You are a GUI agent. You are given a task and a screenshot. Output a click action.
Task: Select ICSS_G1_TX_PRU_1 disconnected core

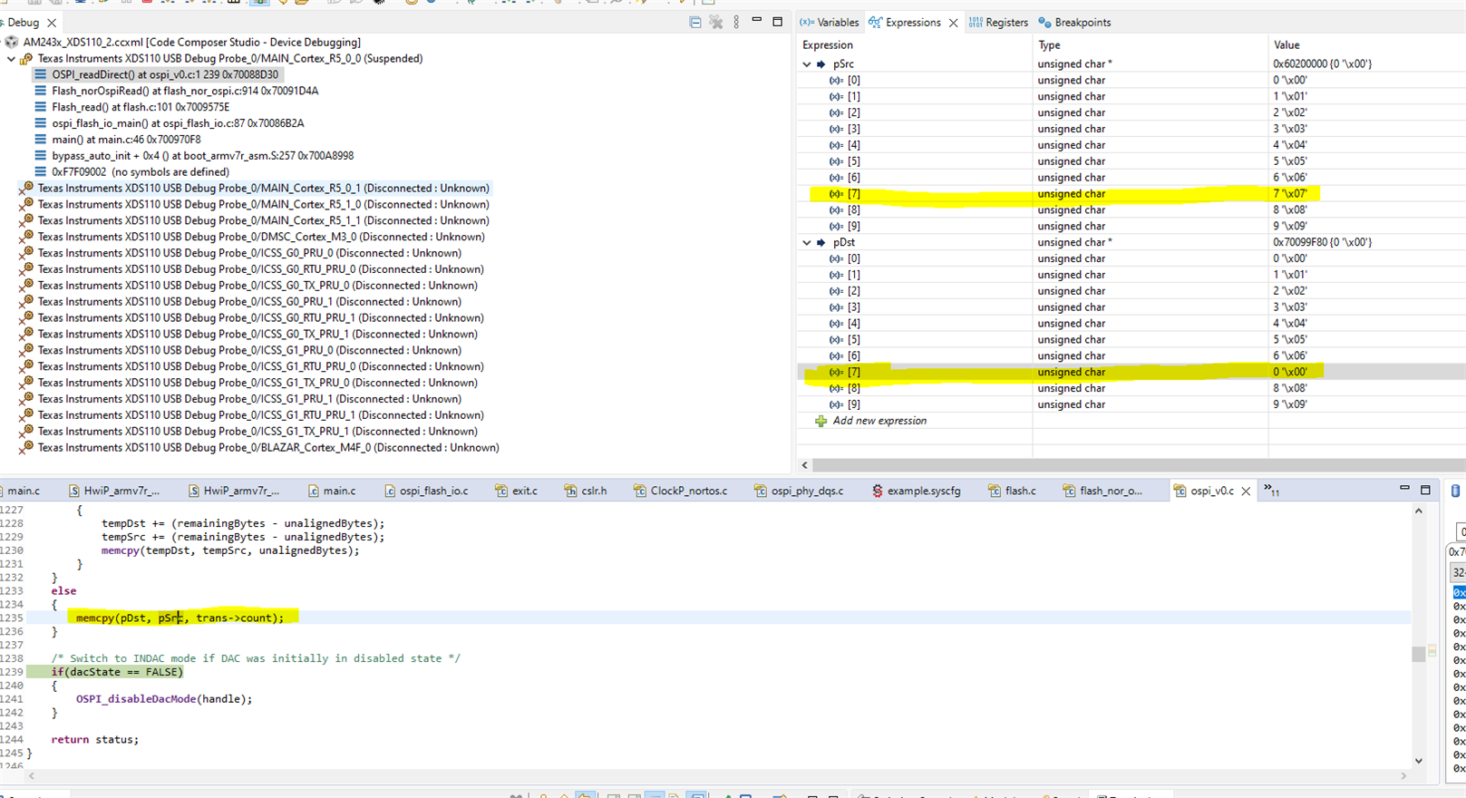(257, 432)
